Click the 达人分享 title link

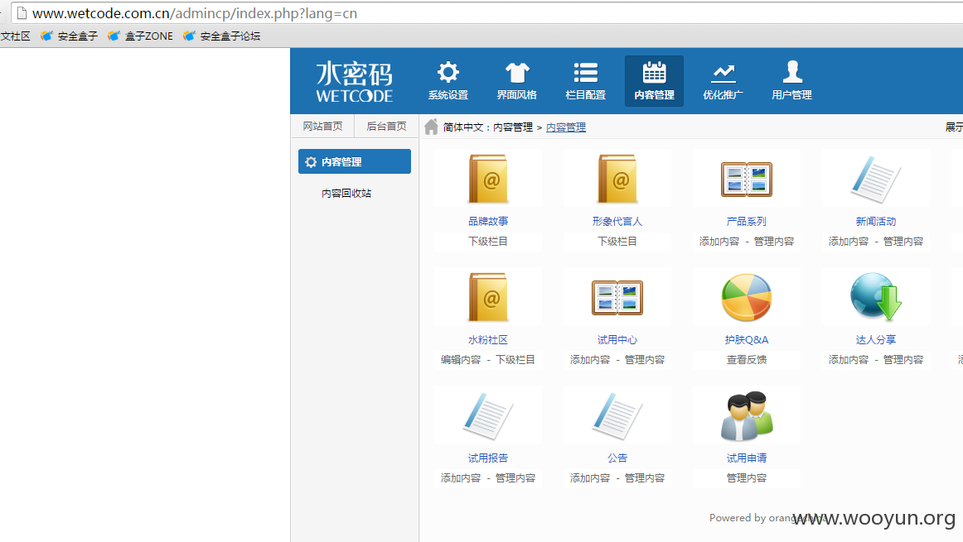[x=876, y=339]
